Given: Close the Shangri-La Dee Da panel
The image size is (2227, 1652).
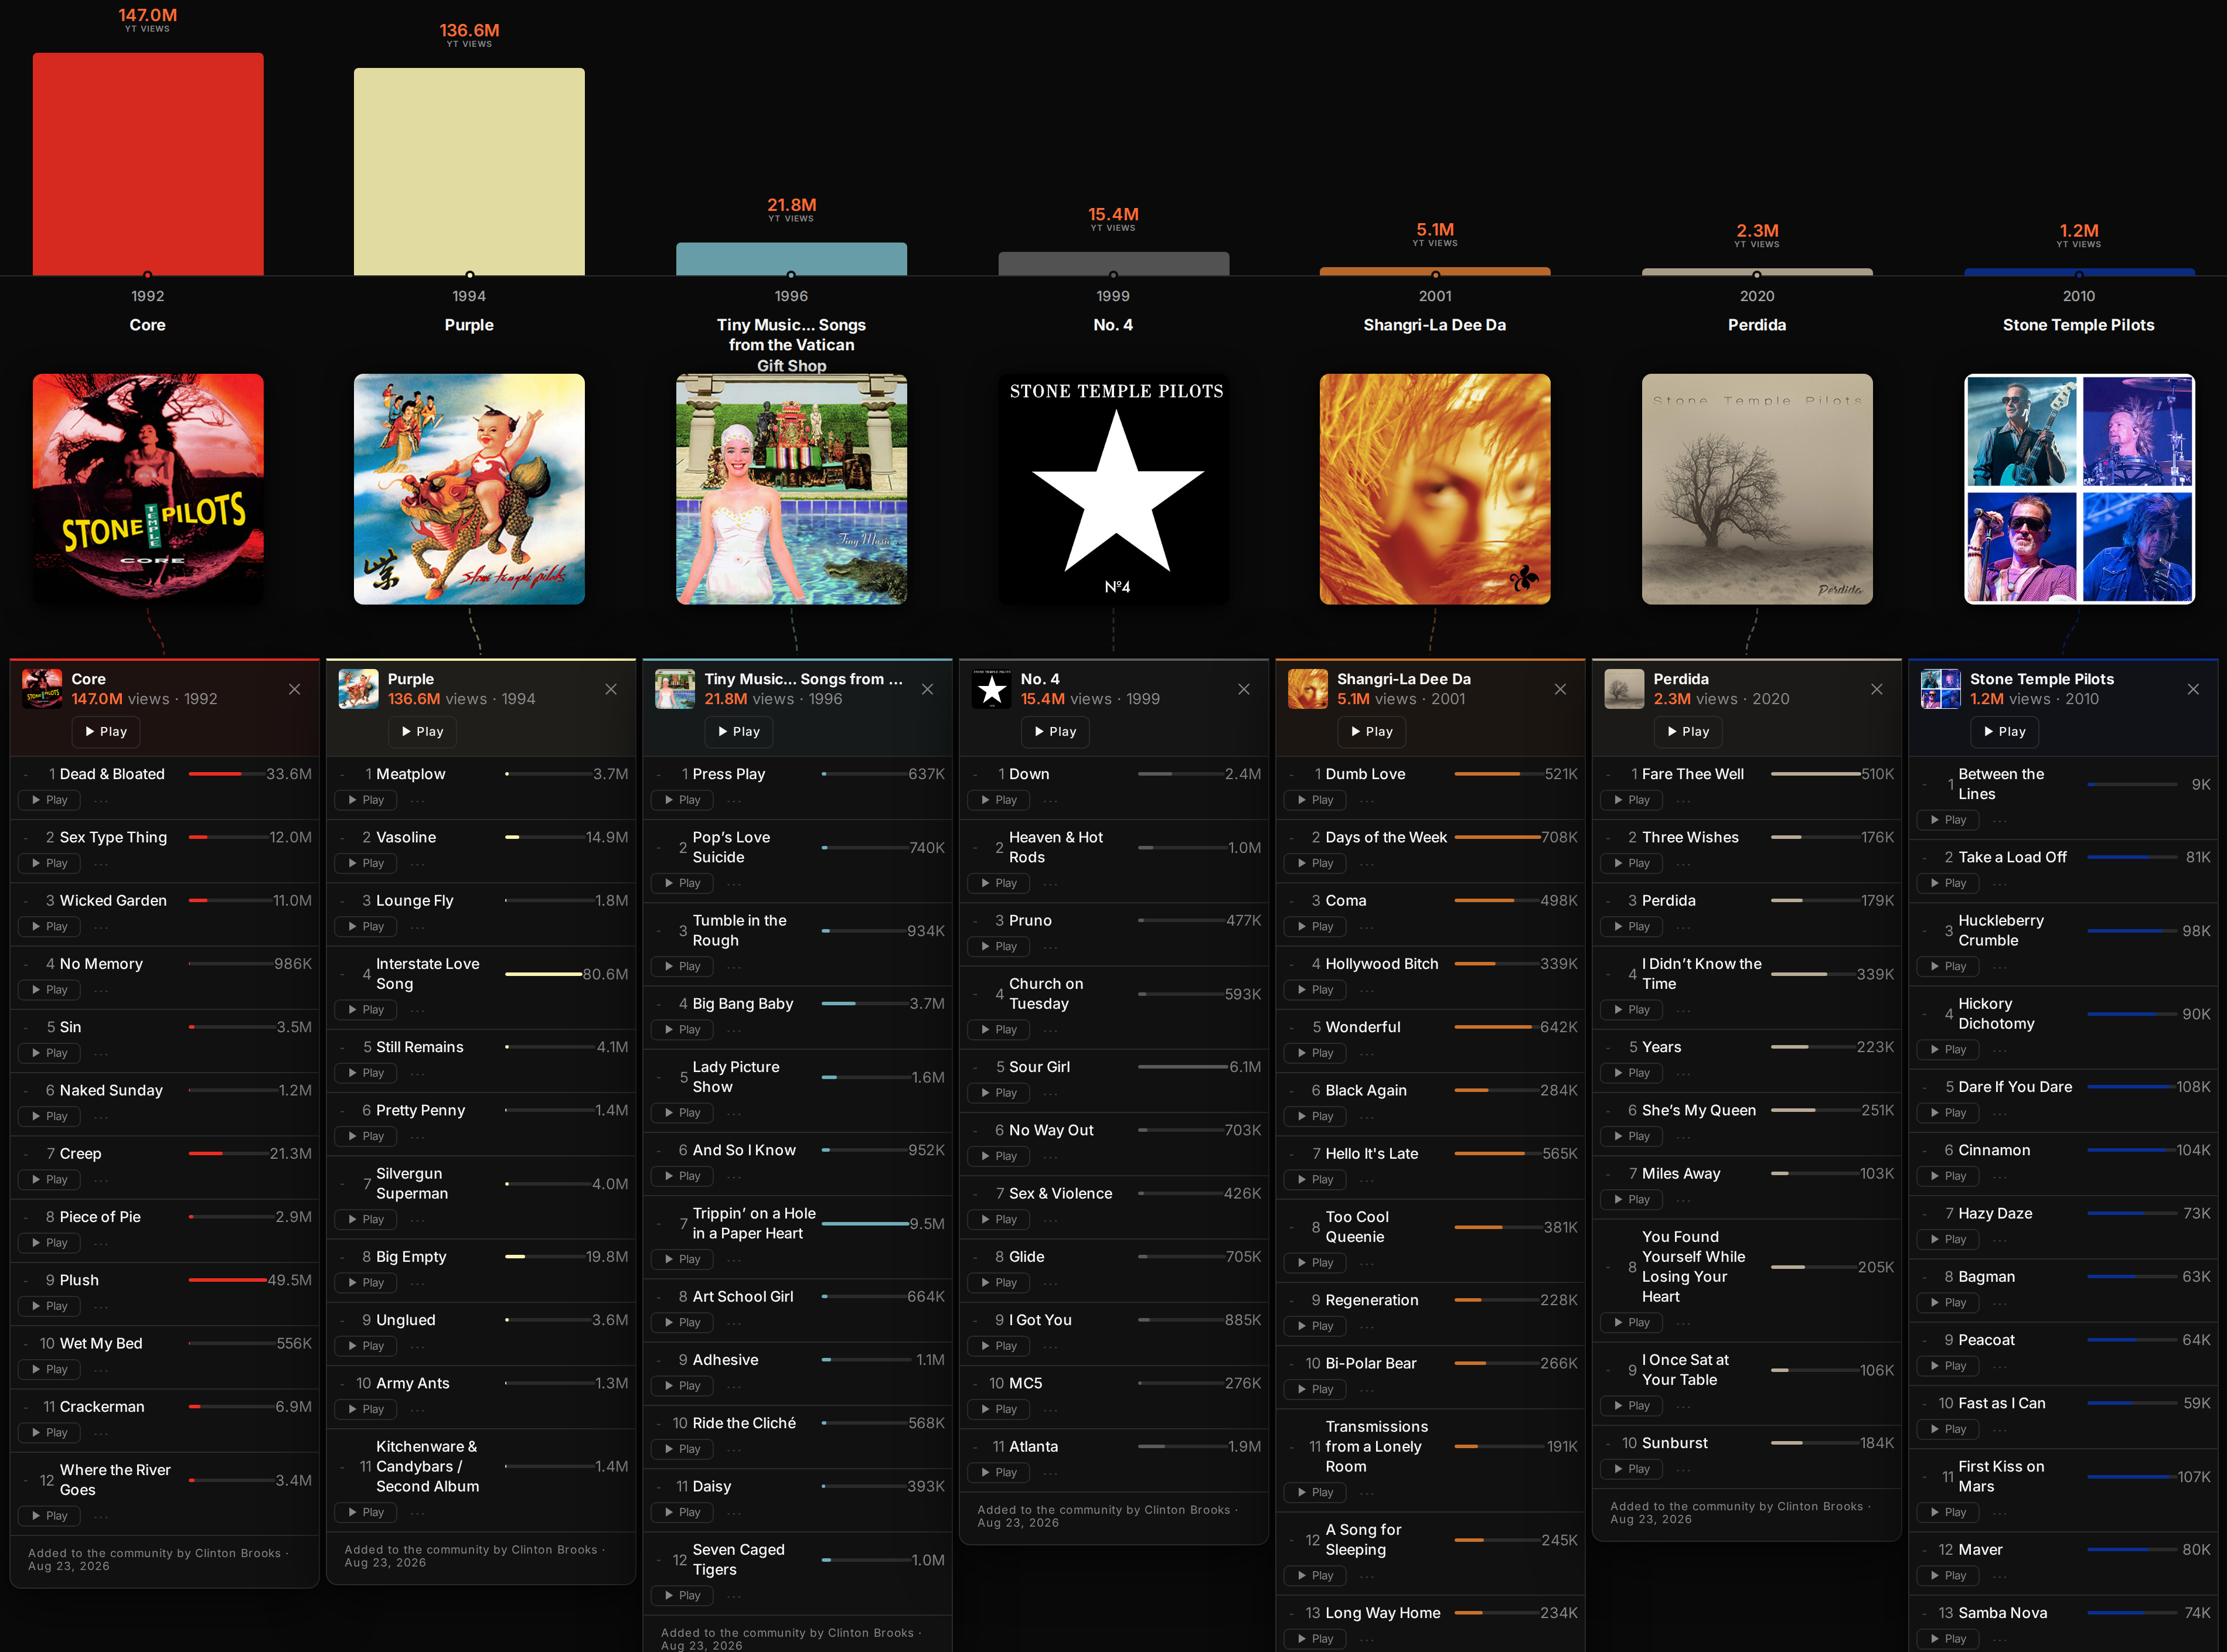Looking at the screenshot, I should [x=1559, y=689].
